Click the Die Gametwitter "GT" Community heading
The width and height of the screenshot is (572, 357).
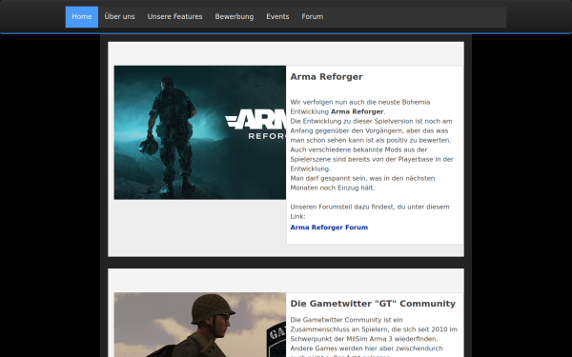373,304
